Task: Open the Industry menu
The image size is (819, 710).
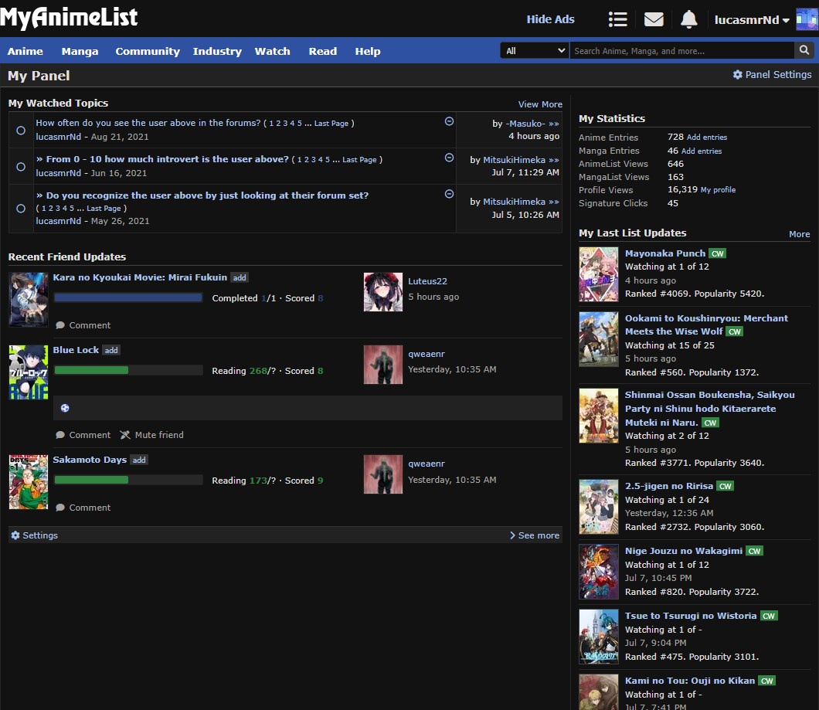Action: [217, 51]
